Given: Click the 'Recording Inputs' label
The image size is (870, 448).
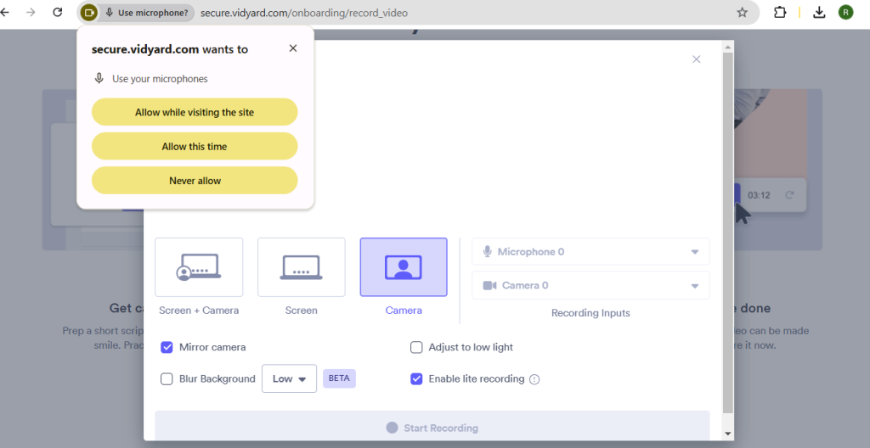Looking at the screenshot, I should (590, 313).
